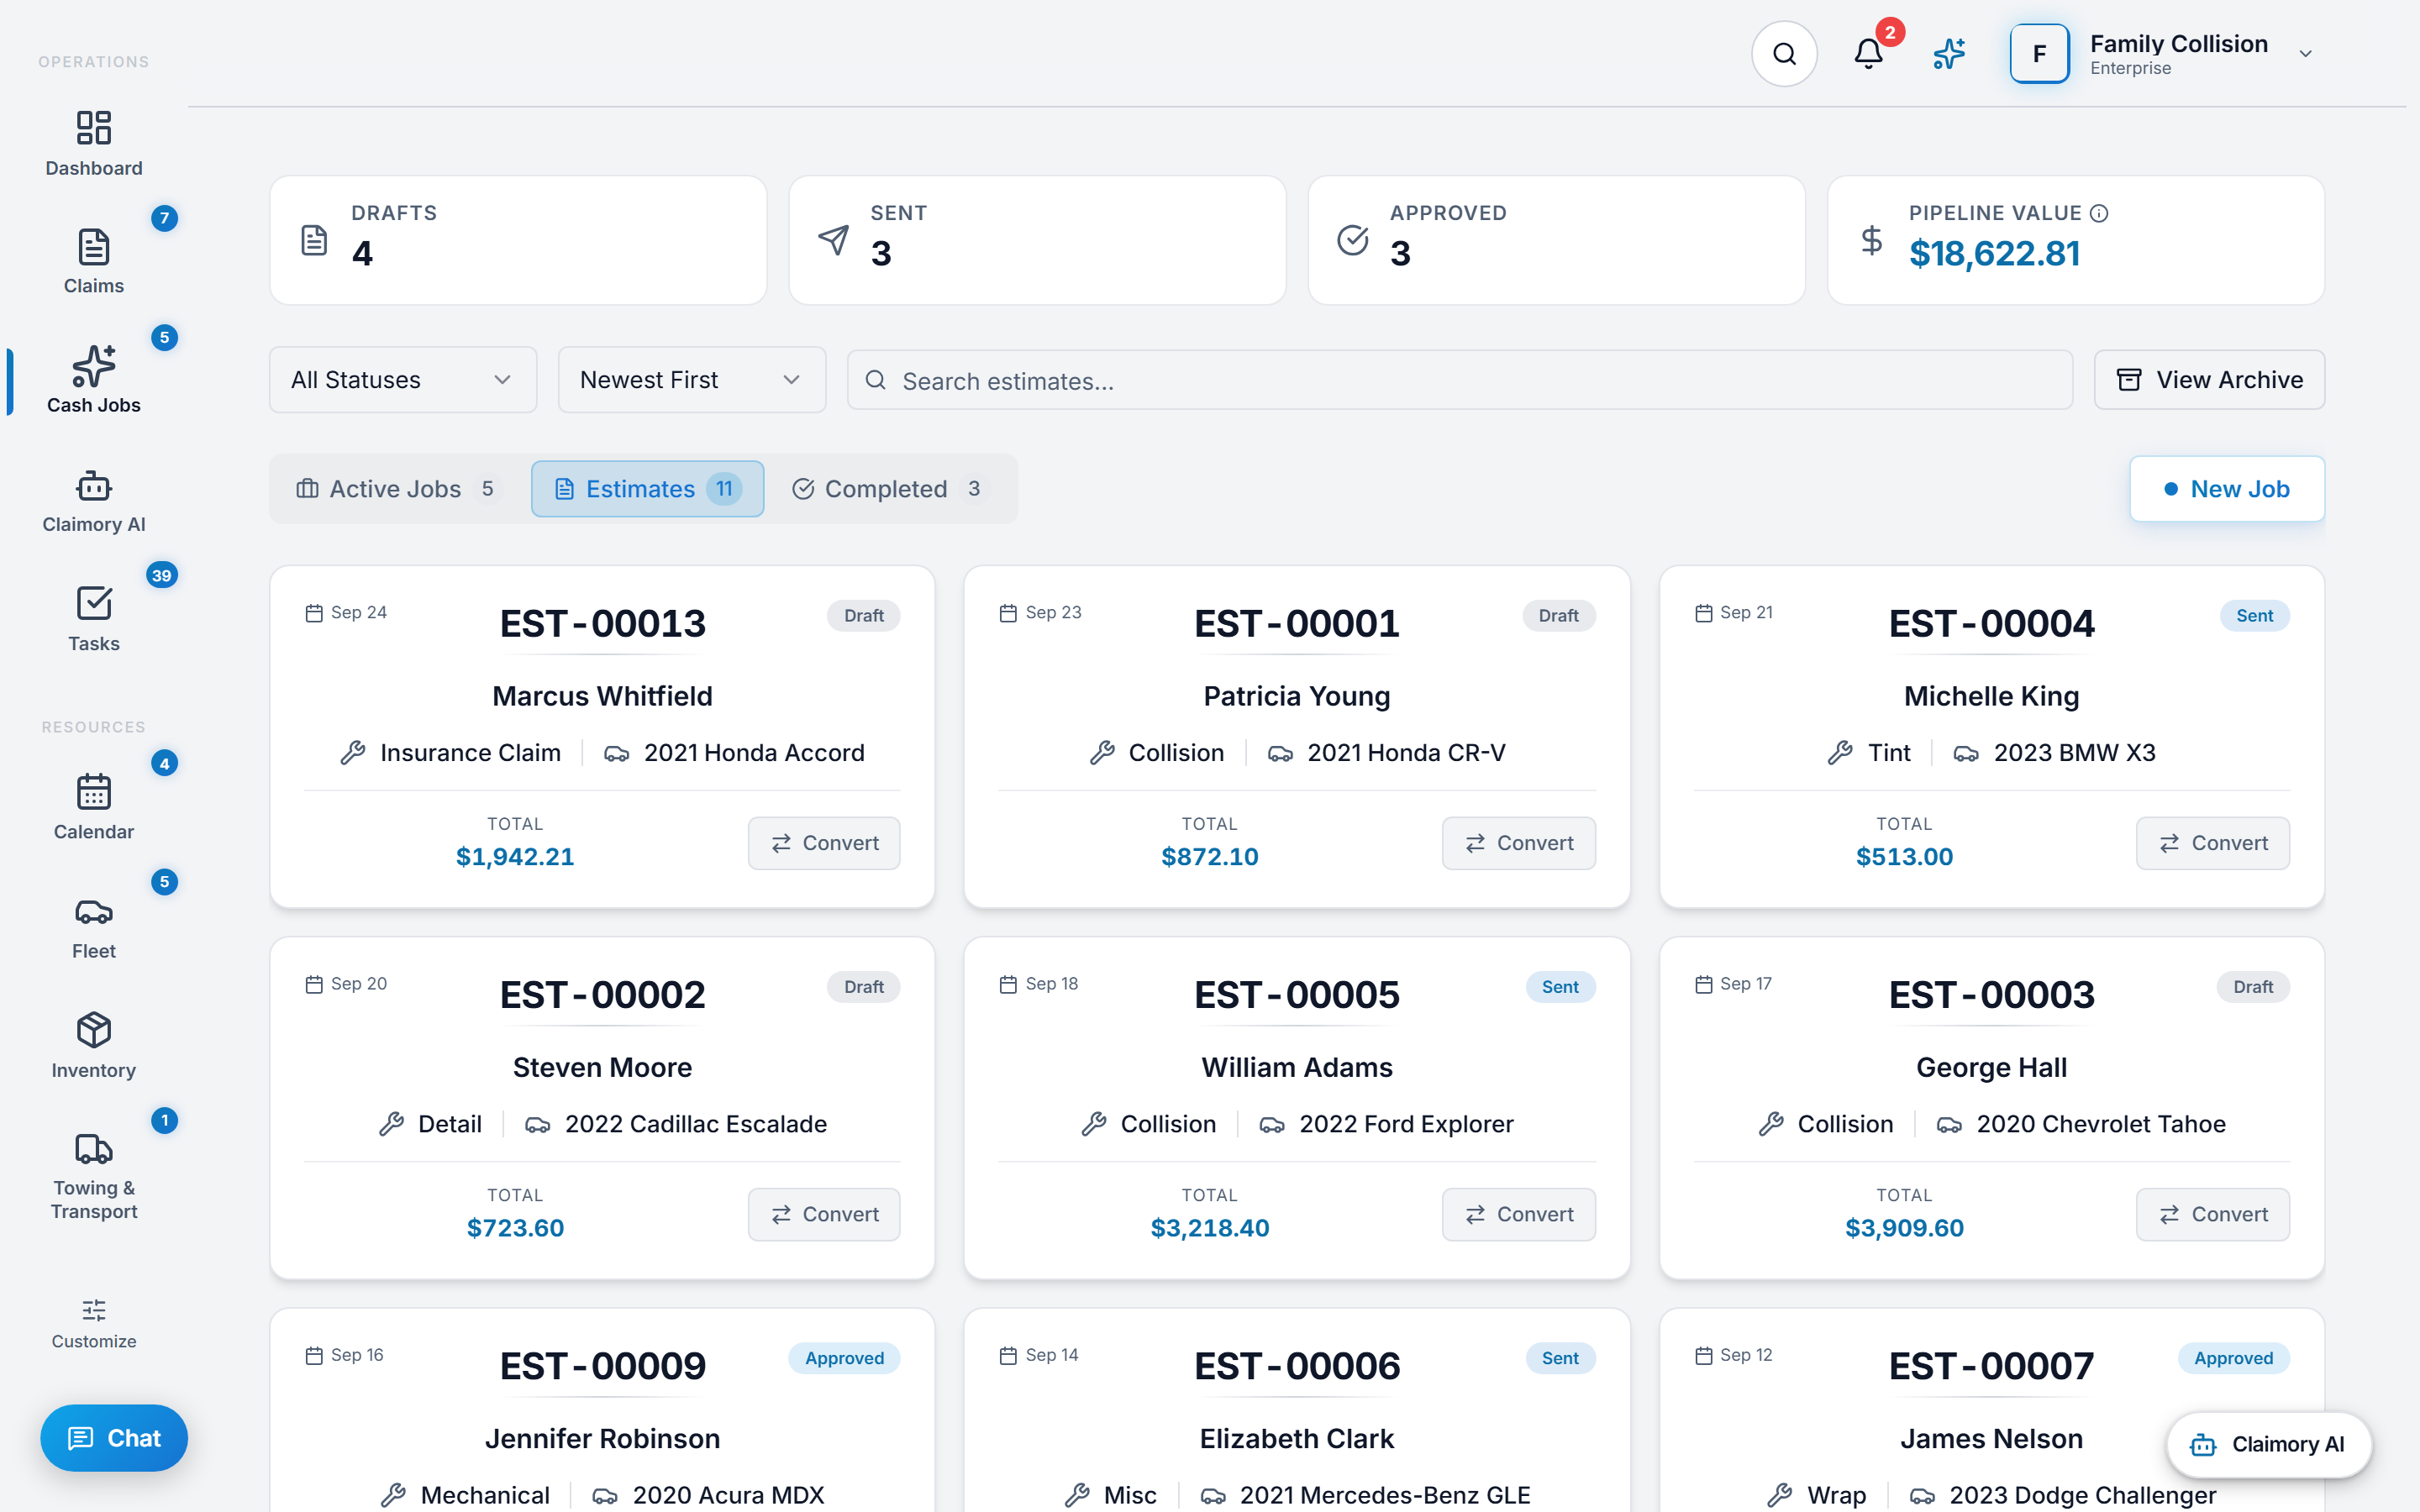Click the F account avatar
2420x1512 pixels.
(2039, 54)
